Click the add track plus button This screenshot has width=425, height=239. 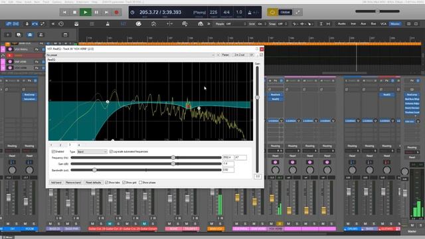[x=7, y=35]
